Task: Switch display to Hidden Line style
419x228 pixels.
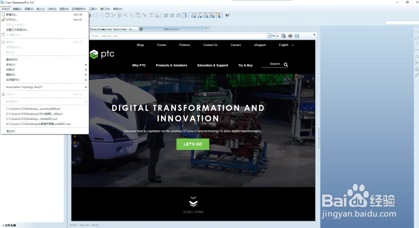Action: pos(172,15)
